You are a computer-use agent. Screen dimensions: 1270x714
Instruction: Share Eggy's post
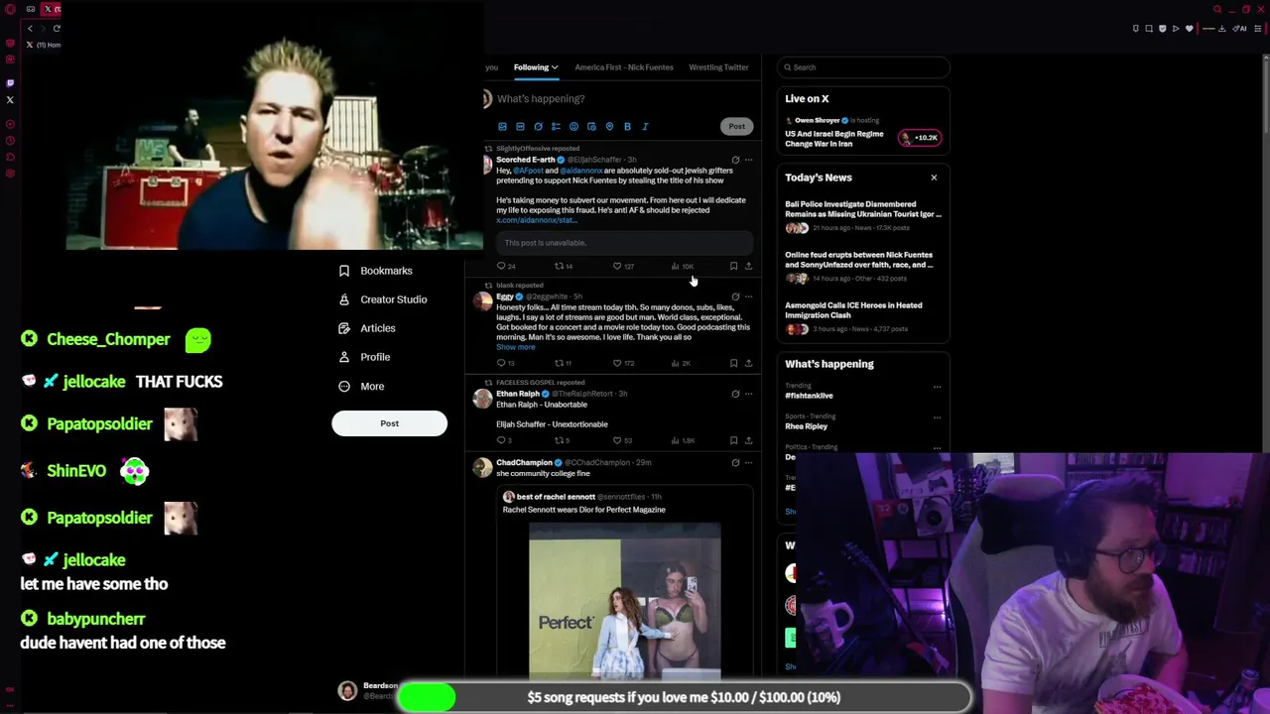pos(748,363)
